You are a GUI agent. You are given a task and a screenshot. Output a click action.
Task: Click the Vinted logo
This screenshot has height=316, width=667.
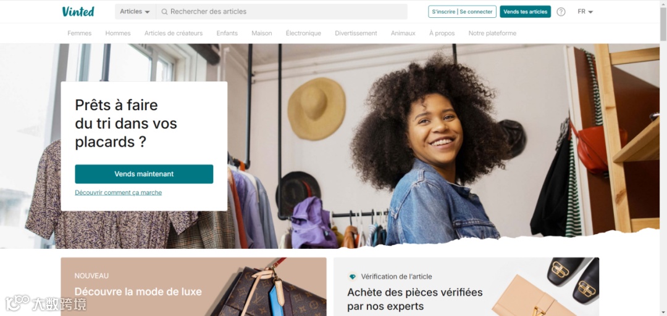click(78, 12)
